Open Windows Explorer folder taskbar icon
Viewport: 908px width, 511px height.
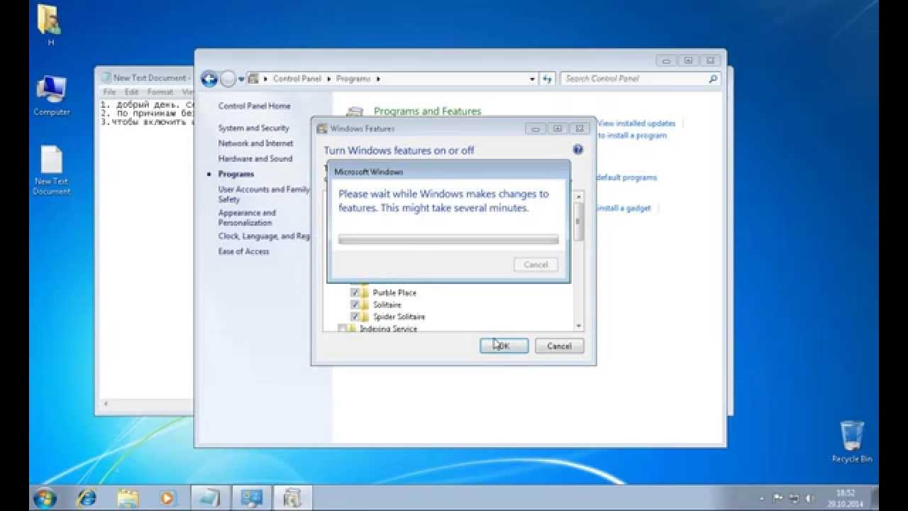coord(128,498)
